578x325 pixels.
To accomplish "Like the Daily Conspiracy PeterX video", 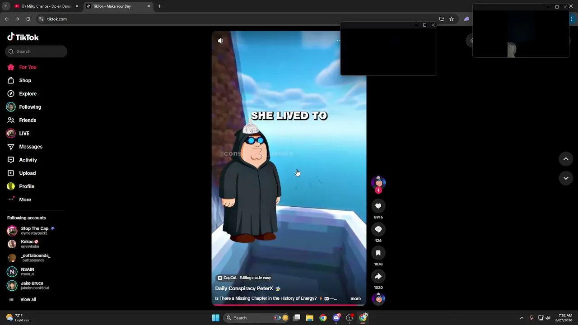I will click(x=378, y=206).
